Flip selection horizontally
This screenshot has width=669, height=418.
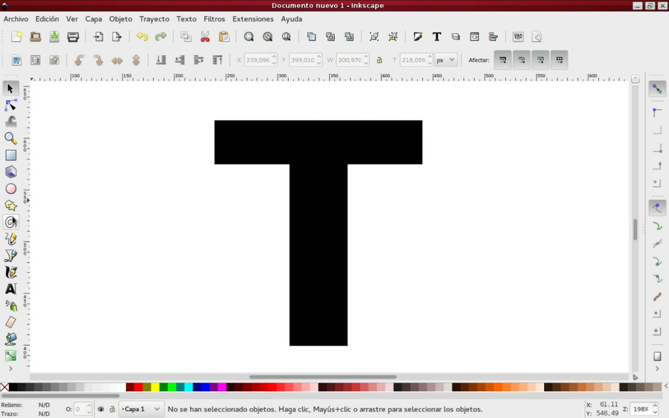[117, 60]
